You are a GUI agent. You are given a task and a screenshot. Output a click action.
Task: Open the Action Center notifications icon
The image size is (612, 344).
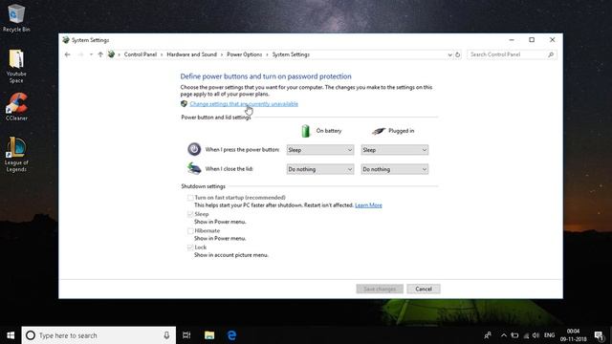pyautogui.click(x=600, y=335)
